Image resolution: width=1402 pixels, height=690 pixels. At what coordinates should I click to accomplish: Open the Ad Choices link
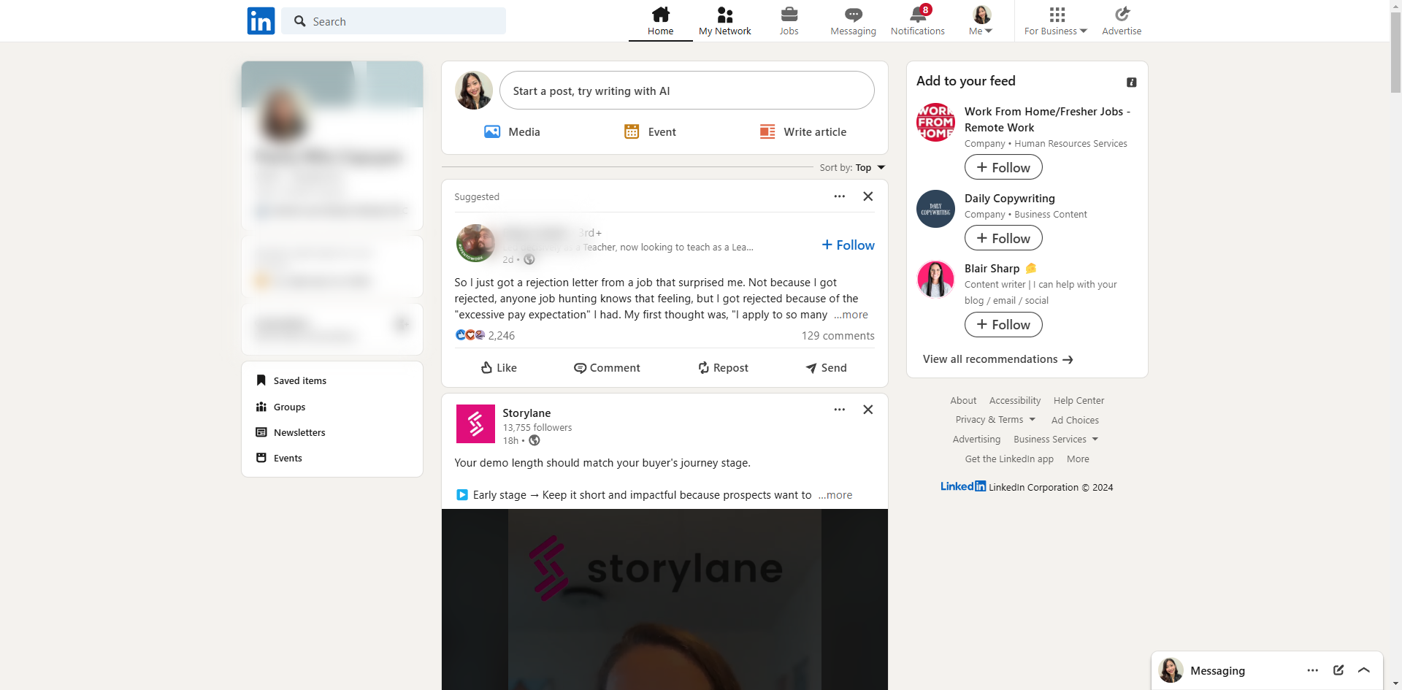coord(1075,421)
